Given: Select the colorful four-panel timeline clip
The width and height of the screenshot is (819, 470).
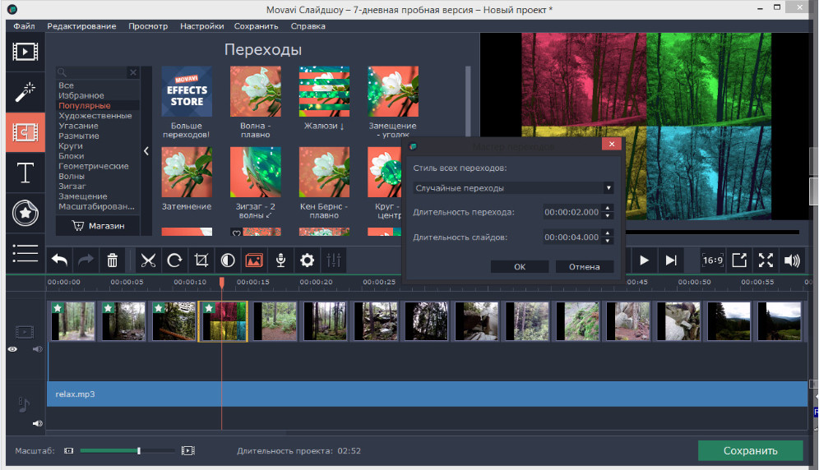Looking at the screenshot, I should pos(224,322).
